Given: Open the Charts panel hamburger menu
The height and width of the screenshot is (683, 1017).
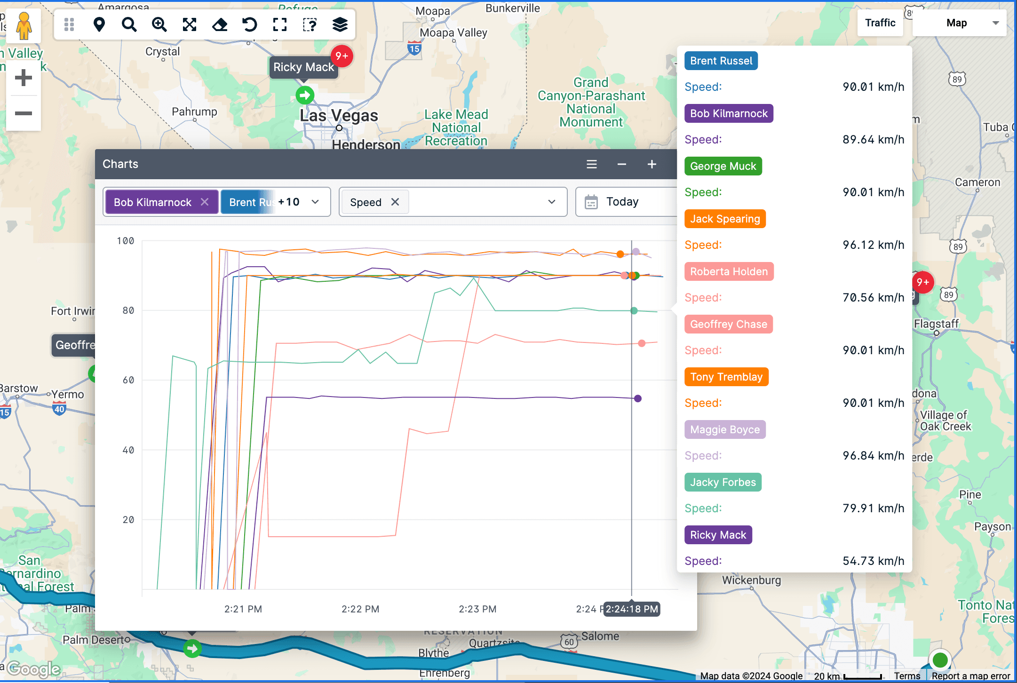Looking at the screenshot, I should [x=592, y=164].
